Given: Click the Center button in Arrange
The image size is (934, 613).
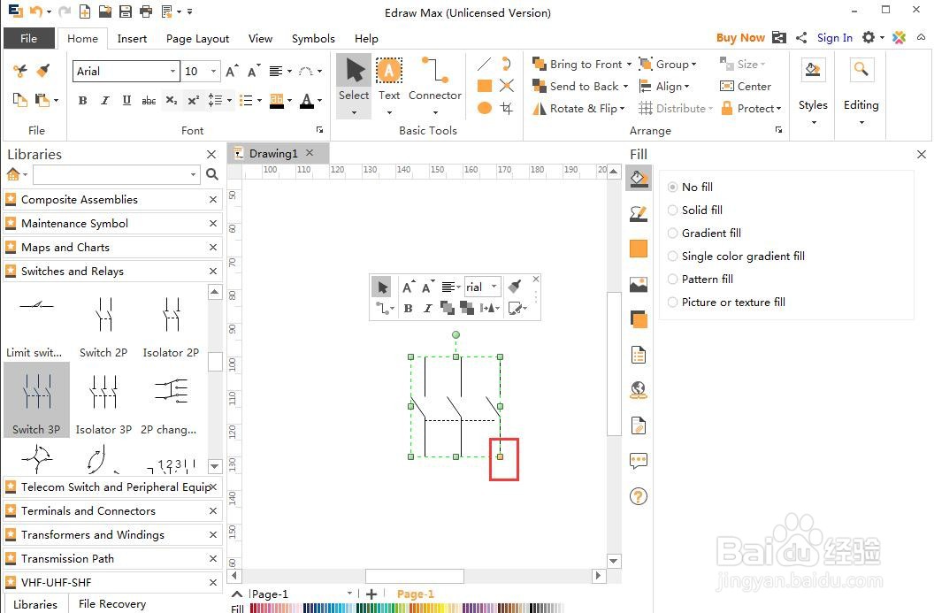Looking at the screenshot, I should point(746,87).
